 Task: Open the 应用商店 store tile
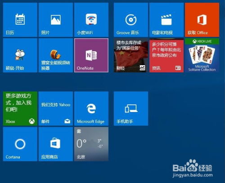coord(56,144)
